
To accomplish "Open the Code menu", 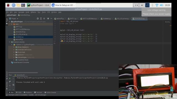I will [x=27, y=12].
